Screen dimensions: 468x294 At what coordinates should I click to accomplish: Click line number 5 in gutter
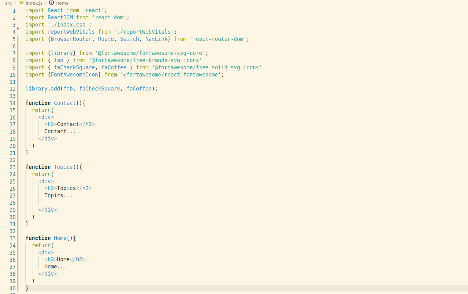(x=14, y=39)
